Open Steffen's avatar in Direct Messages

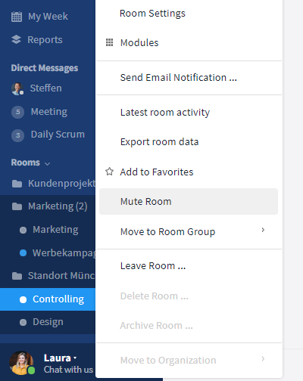[x=17, y=88]
